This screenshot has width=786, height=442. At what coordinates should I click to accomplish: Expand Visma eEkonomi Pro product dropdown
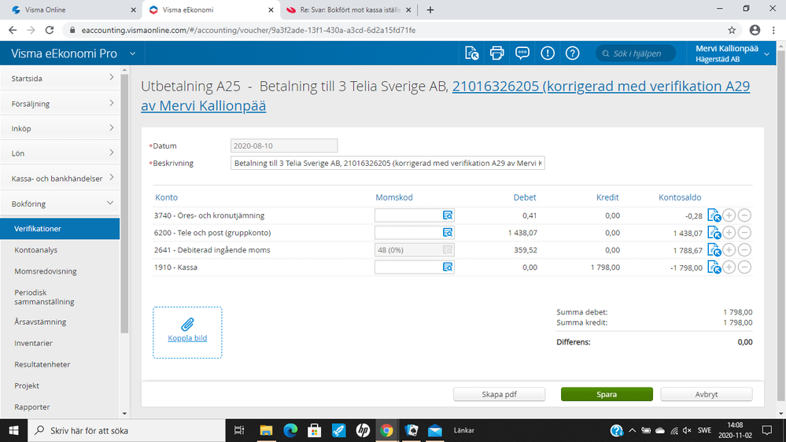click(133, 53)
